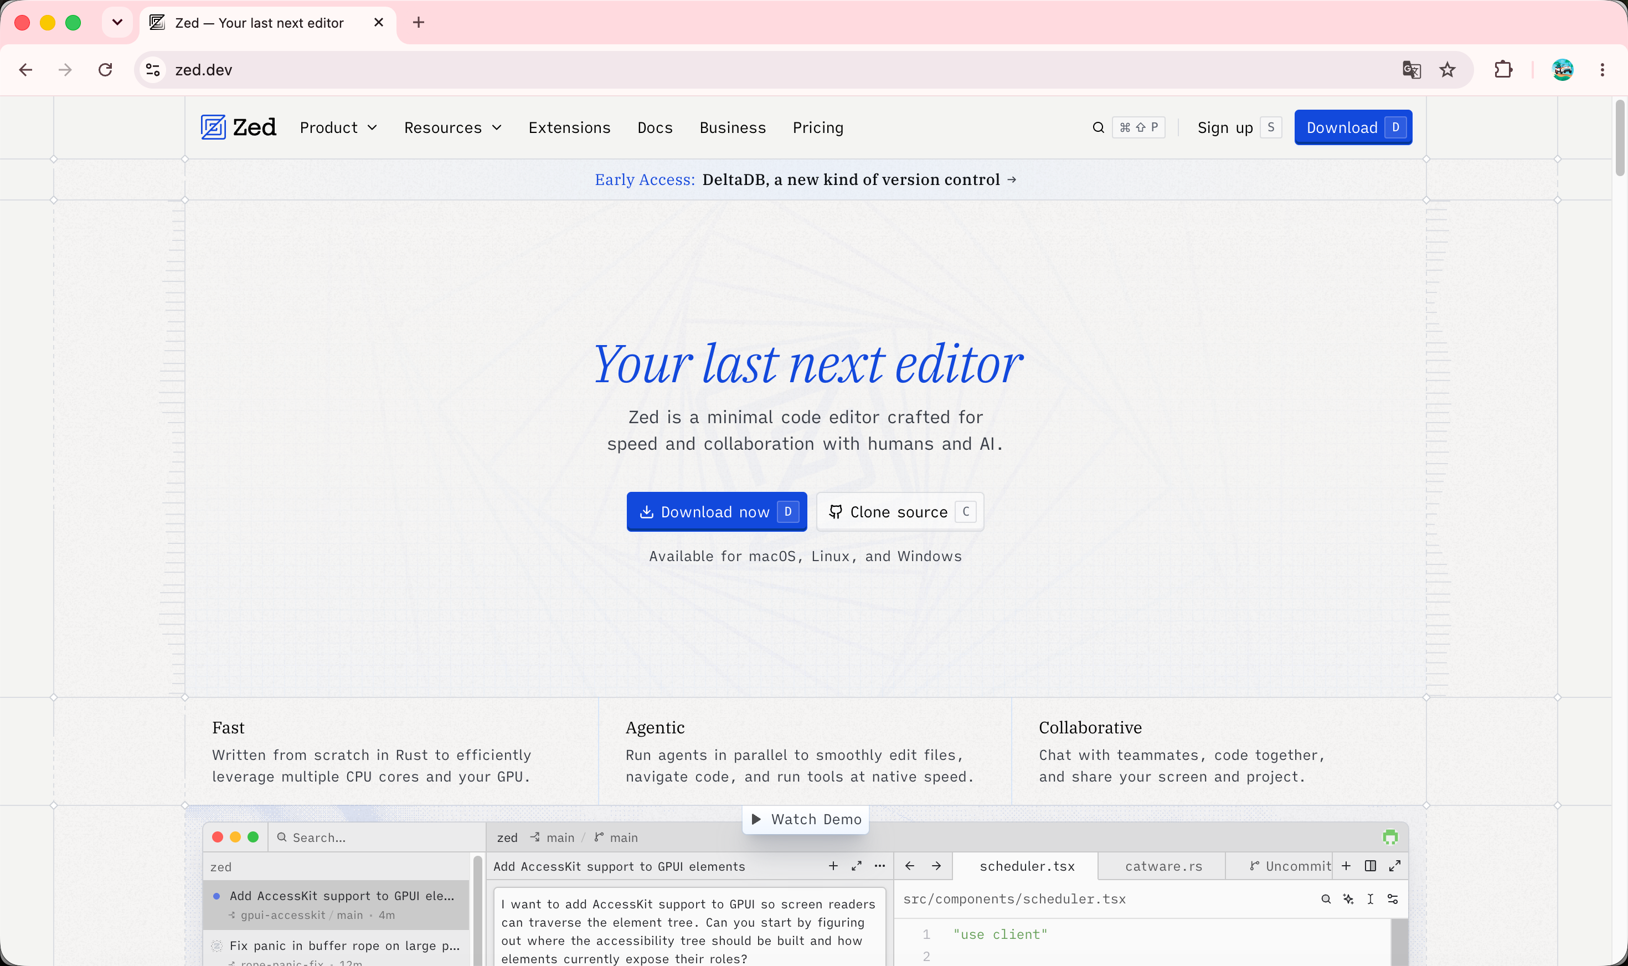
Task: Expand the Resources dropdown menu
Action: click(x=453, y=127)
